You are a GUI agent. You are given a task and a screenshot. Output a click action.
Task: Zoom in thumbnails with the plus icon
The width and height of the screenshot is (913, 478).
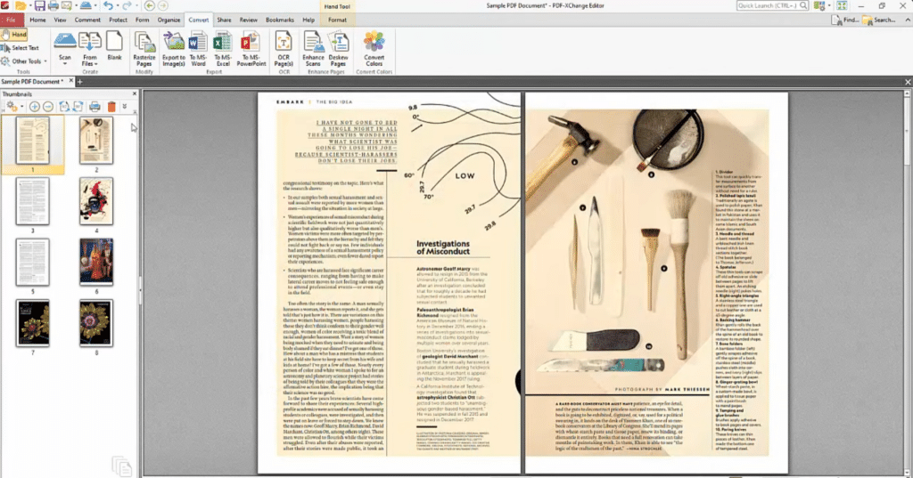point(35,107)
